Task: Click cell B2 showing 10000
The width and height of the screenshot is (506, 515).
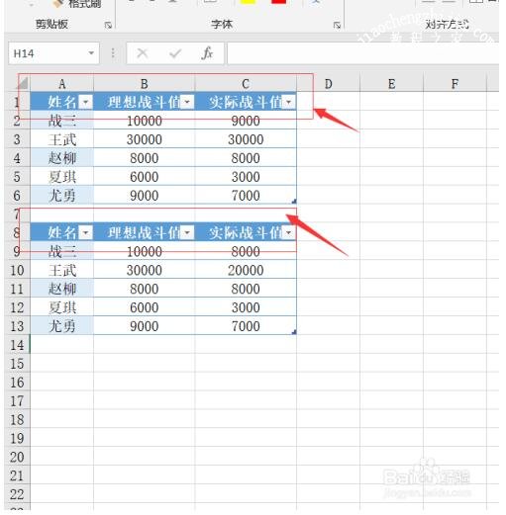Action: point(145,121)
